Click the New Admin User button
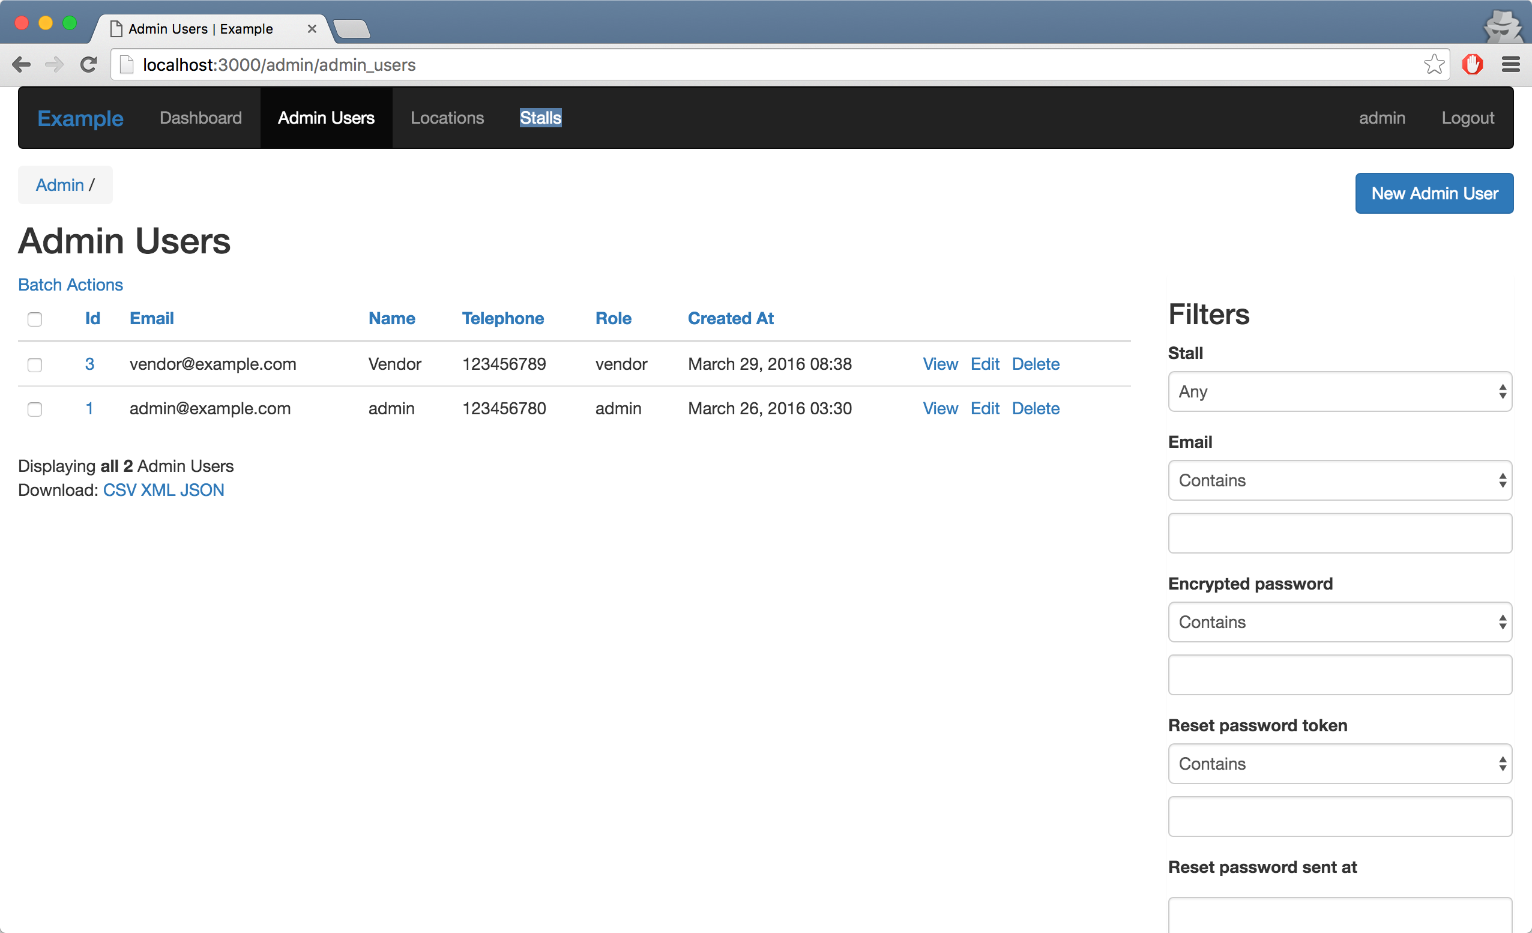 click(1435, 193)
